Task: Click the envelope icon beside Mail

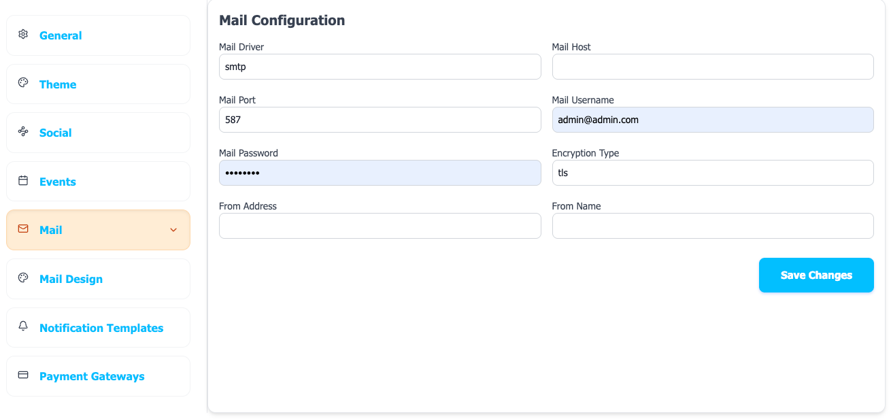Action: click(22, 229)
